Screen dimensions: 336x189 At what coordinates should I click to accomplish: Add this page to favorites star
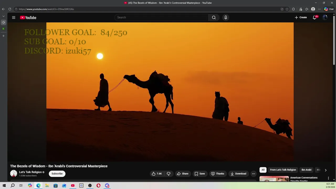tap(287, 9)
